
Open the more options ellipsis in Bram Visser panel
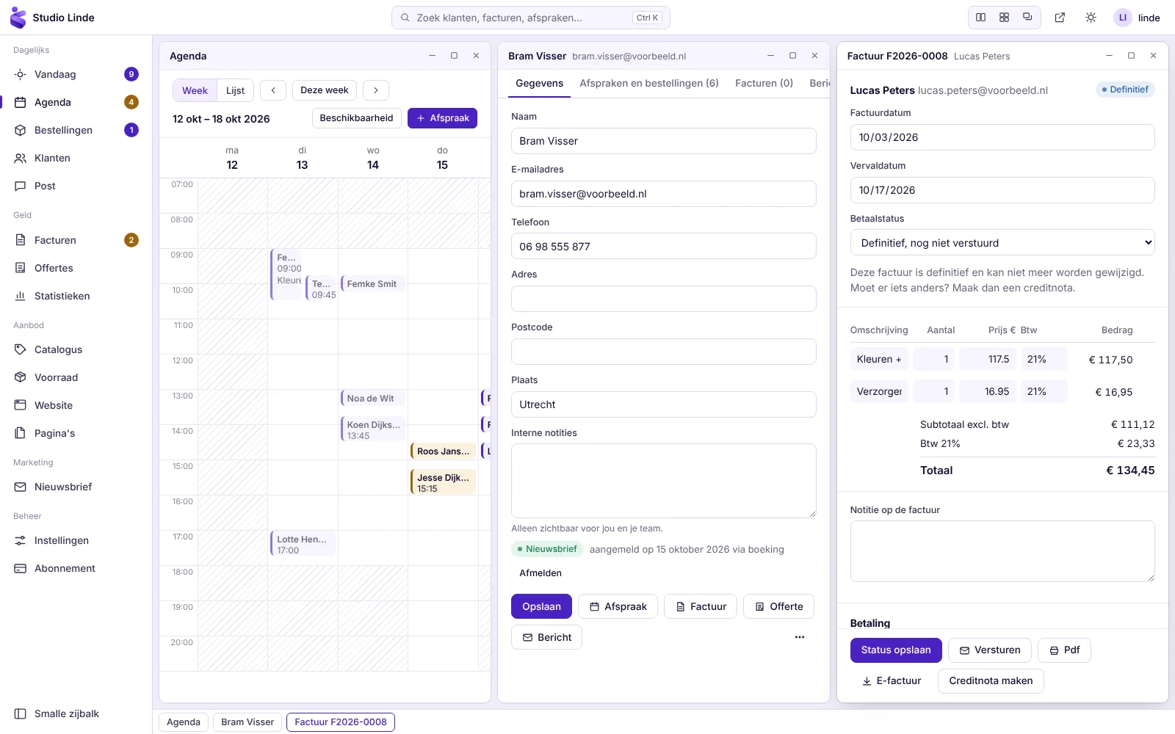[x=800, y=637]
